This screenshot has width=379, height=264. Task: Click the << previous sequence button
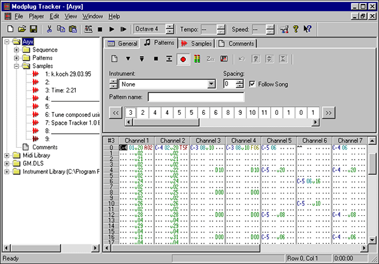115,113
